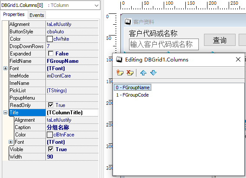This screenshot has width=246, height=178.
Task: Click the DropDownRows value 7
Action: [x=48, y=46]
